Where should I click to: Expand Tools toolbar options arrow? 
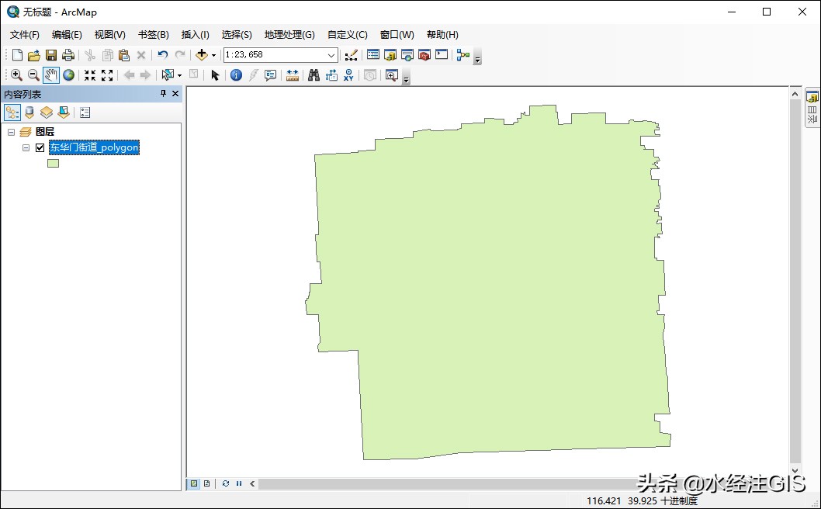[x=406, y=78]
